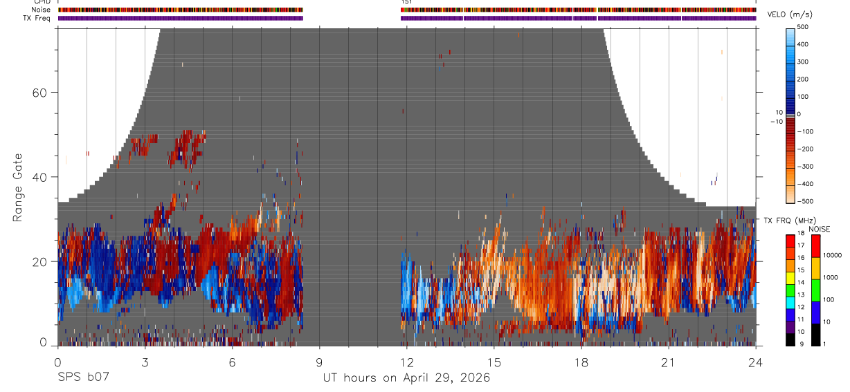Viewport: 850px width, 392px height.
Task: Click the '12' tick on UT hours axis
Action: click(x=407, y=362)
